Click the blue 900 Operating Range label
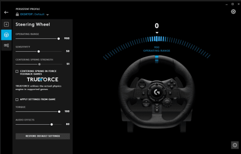 tap(156, 49)
